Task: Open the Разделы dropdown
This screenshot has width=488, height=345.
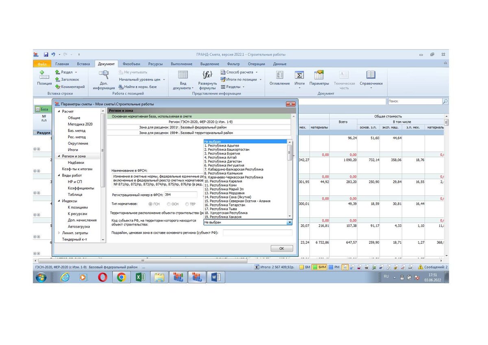Action: (233, 87)
